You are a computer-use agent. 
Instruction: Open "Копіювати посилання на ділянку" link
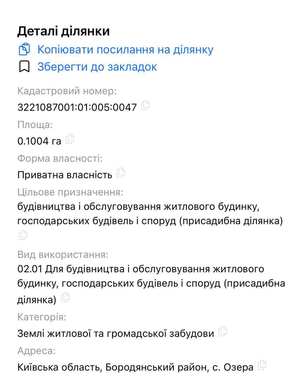(x=125, y=49)
